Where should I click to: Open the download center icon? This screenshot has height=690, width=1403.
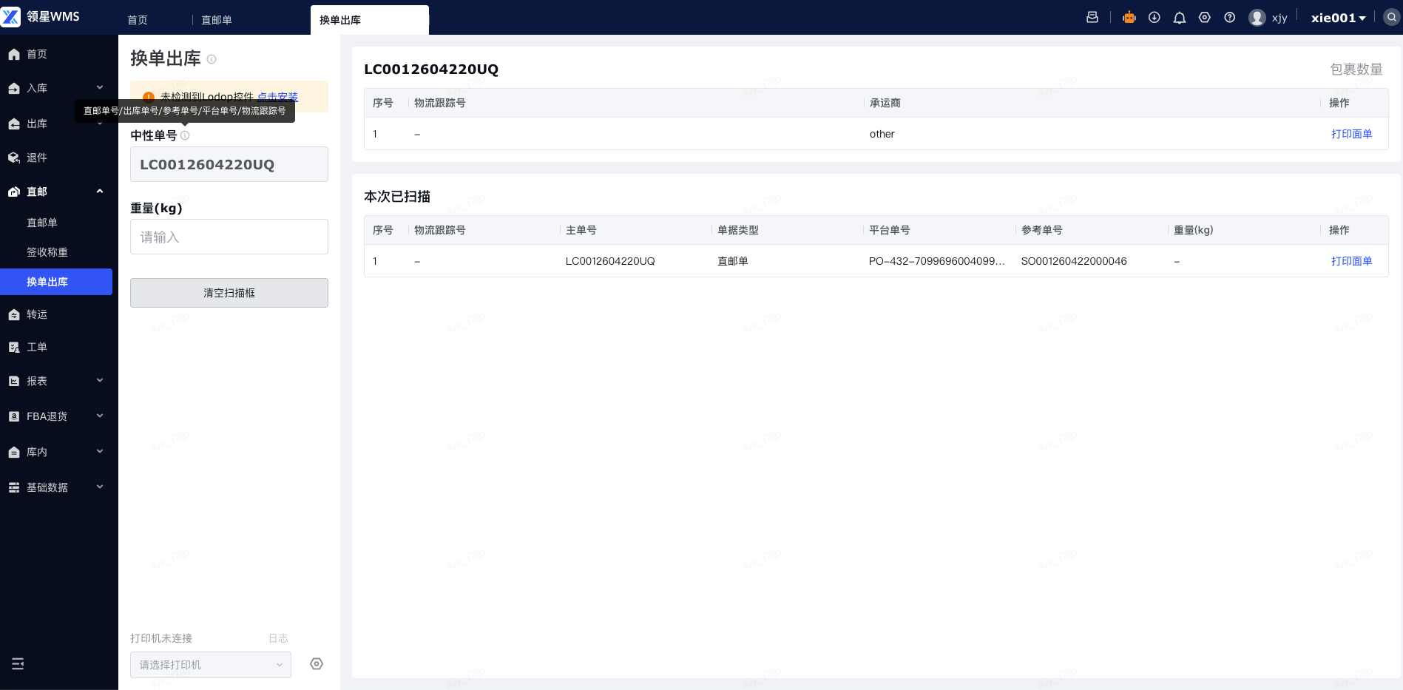pyautogui.click(x=1154, y=18)
